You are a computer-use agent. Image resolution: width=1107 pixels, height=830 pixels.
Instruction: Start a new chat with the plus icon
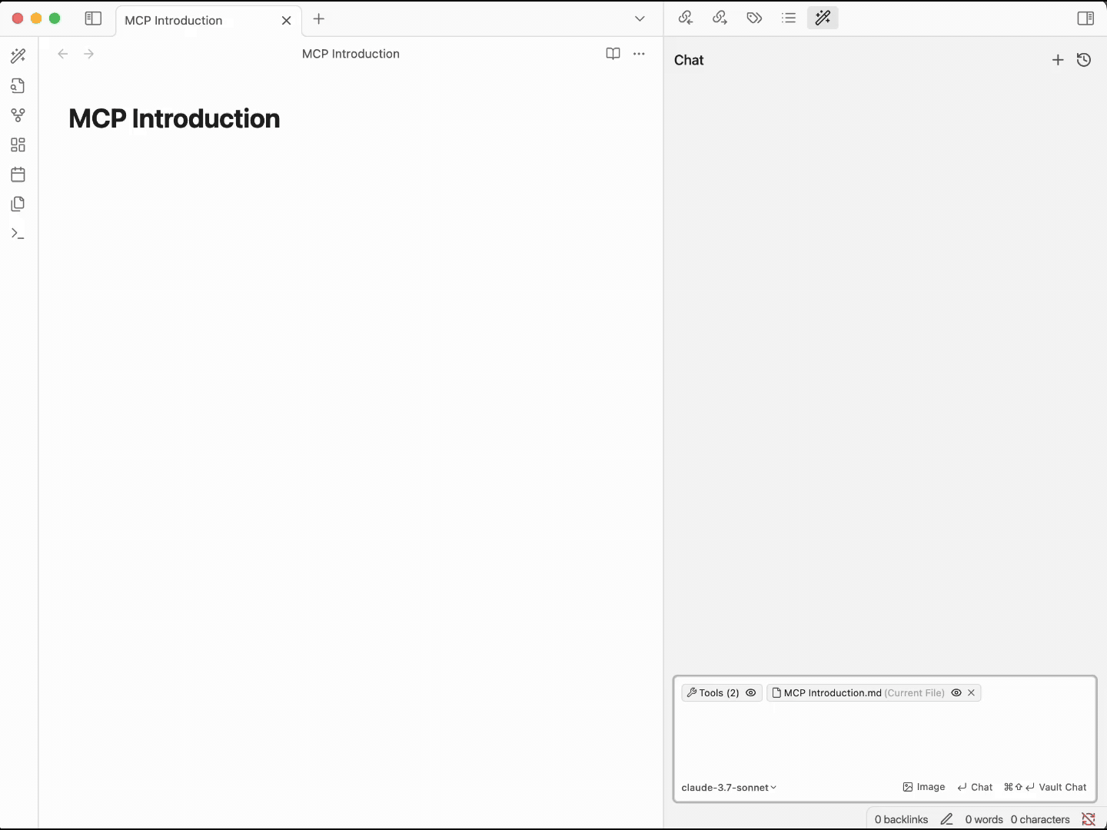[1058, 60]
